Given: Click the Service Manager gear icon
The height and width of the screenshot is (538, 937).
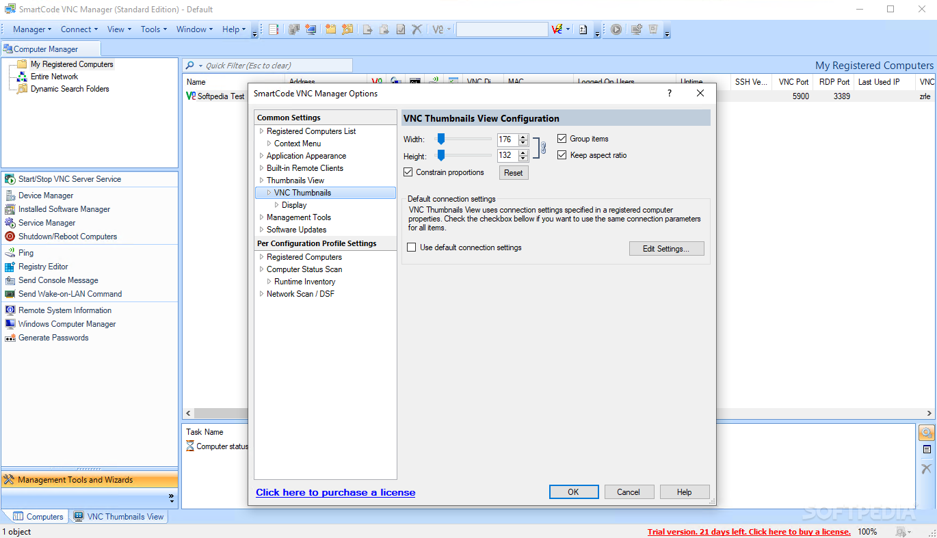Looking at the screenshot, I should pos(10,223).
